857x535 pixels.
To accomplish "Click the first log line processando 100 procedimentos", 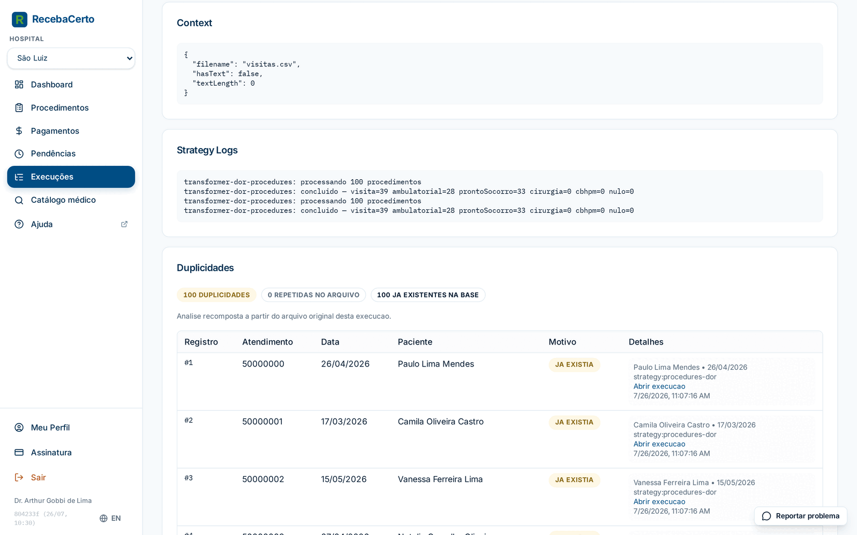I will click(303, 182).
